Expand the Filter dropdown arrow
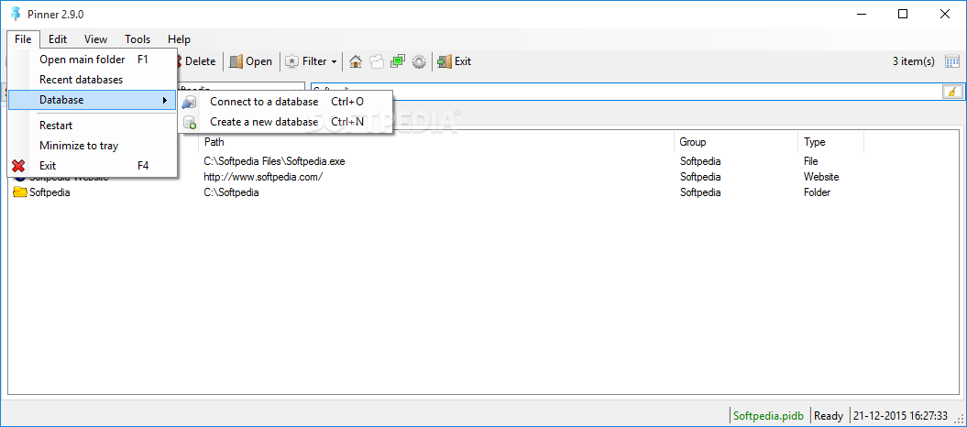Screen dimensions: 967x427 [x=335, y=61]
